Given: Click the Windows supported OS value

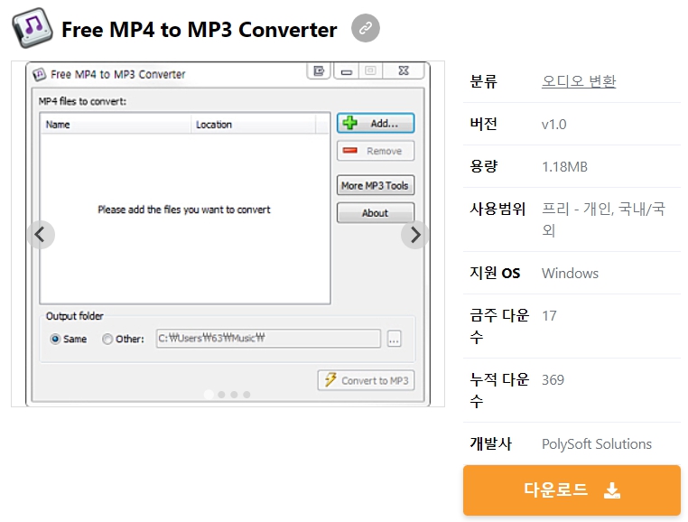Looking at the screenshot, I should tap(570, 274).
